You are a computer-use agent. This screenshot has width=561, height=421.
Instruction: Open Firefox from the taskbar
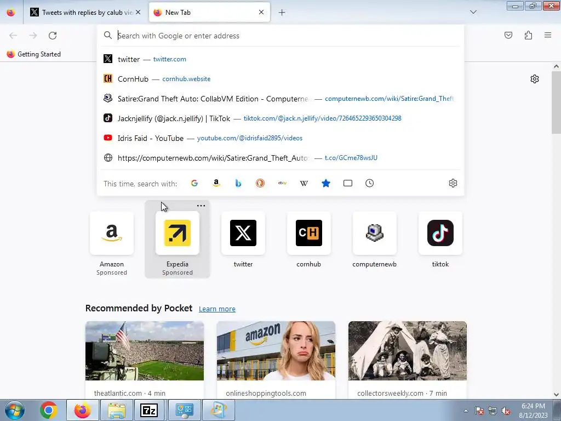[83, 410]
